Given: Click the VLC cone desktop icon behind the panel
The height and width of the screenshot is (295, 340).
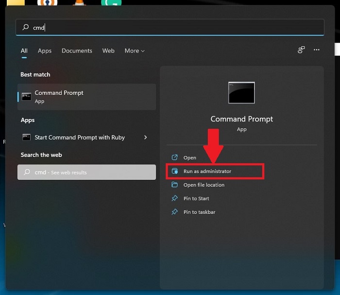Looking at the screenshot, I should (x=79, y=2).
